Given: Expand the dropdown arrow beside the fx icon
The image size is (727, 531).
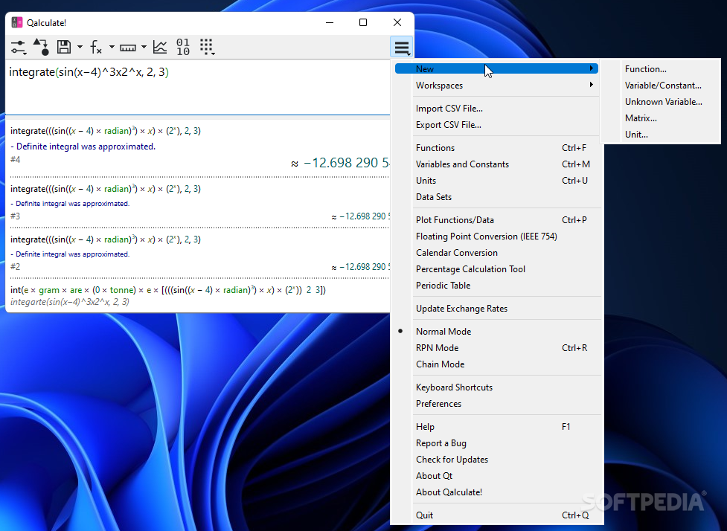Looking at the screenshot, I should (112, 47).
